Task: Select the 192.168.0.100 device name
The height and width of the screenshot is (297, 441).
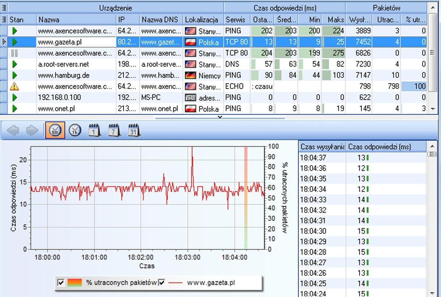Action: [59, 98]
